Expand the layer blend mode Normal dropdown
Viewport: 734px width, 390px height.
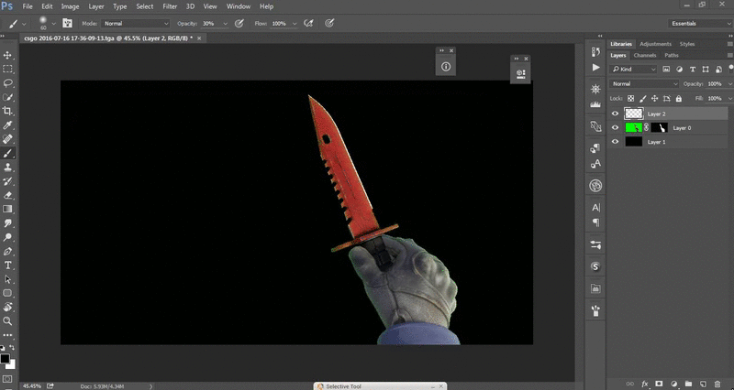645,83
